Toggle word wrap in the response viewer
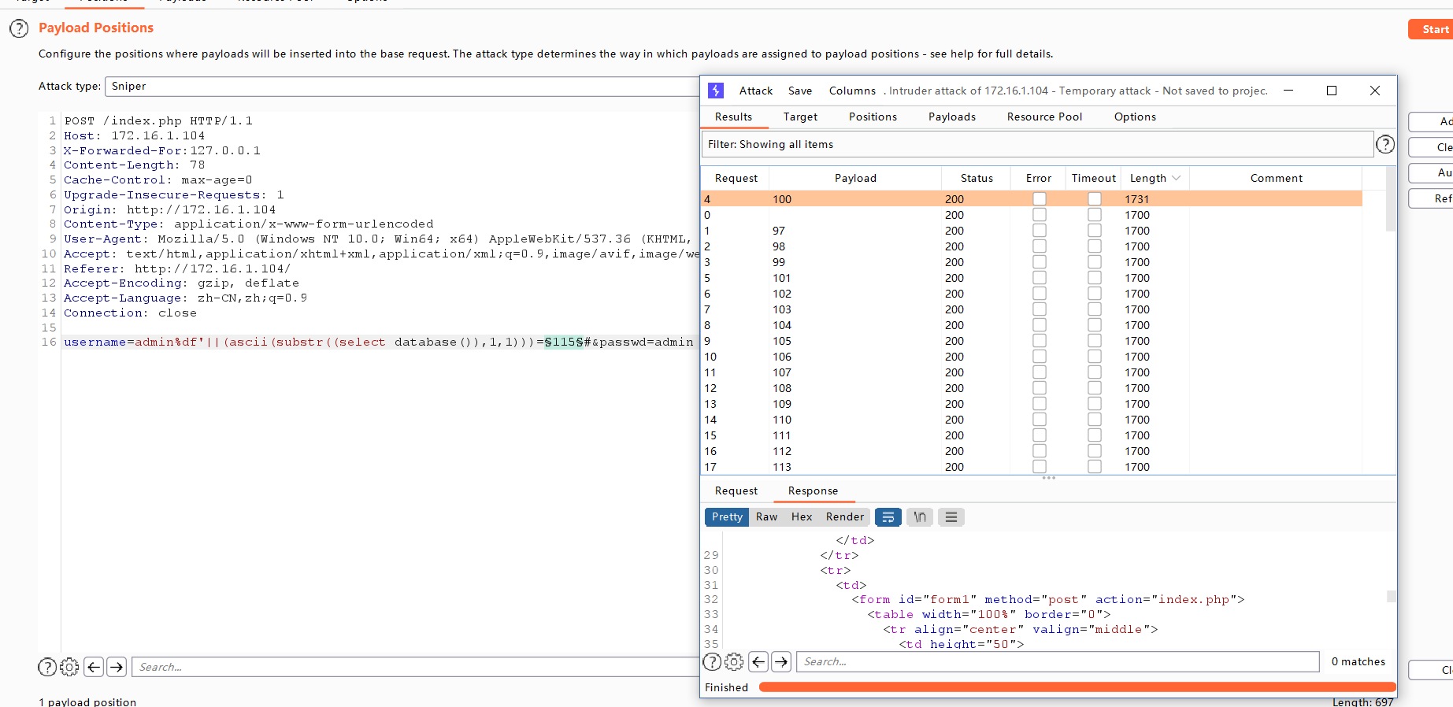The width and height of the screenshot is (1453, 707). [x=888, y=517]
